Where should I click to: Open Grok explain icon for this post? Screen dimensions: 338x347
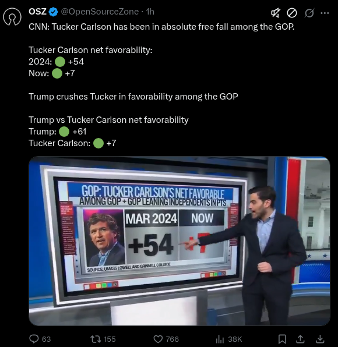(x=309, y=13)
